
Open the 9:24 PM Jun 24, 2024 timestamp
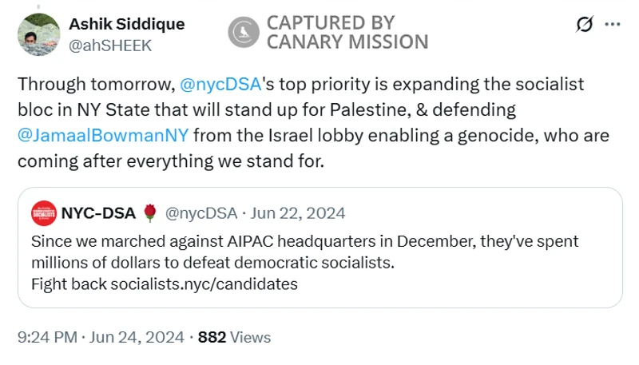tap(100, 337)
